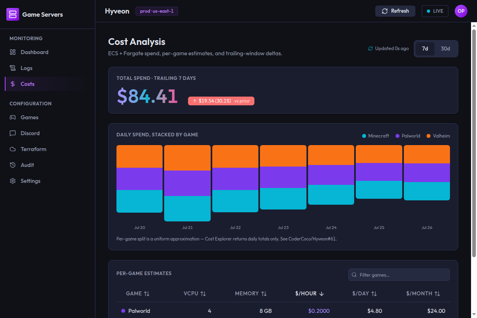This screenshot has width=477, height=318.
Task: Open Settings in the sidebar
Action: point(48,181)
